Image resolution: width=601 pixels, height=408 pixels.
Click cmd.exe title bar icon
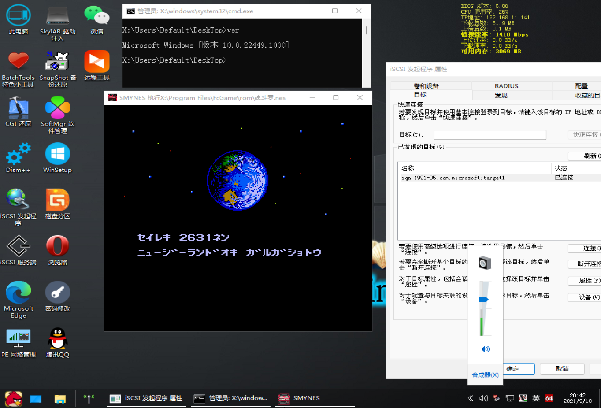click(131, 11)
